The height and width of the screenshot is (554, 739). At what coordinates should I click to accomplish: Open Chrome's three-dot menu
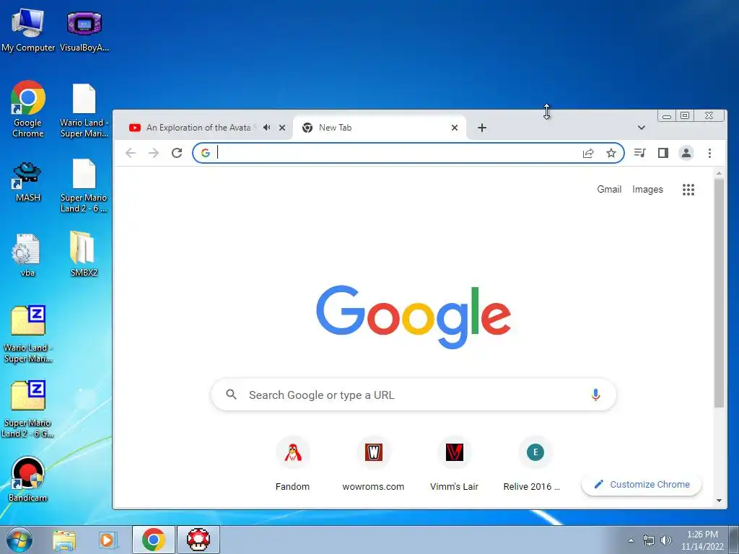[x=710, y=153]
